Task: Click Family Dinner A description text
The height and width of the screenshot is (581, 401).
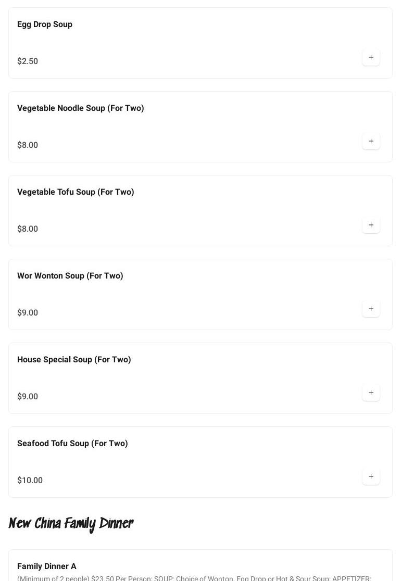Action: 194,578
